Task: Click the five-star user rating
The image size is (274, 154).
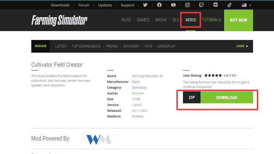Action: 213,75
